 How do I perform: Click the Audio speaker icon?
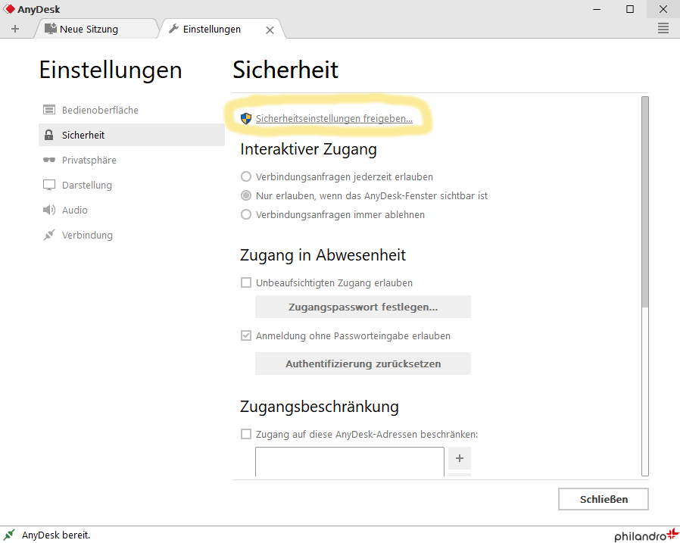[x=49, y=210]
